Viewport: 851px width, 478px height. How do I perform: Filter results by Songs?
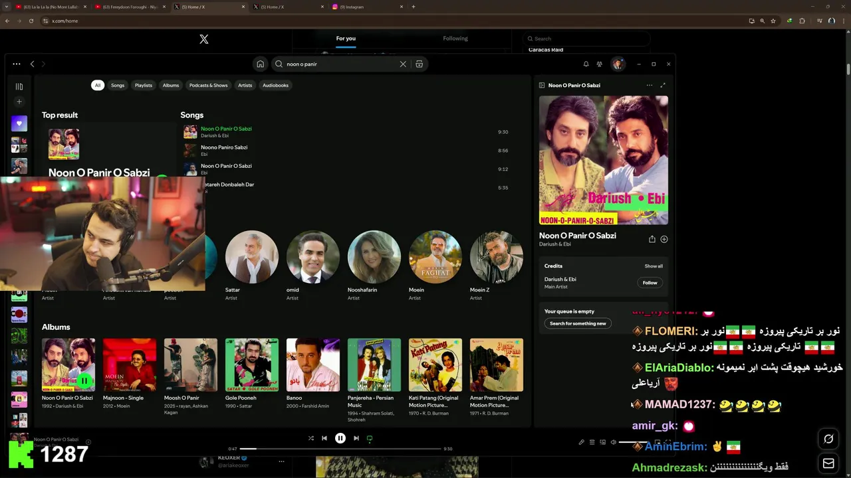pyautogui.click(x=118, y=85)
